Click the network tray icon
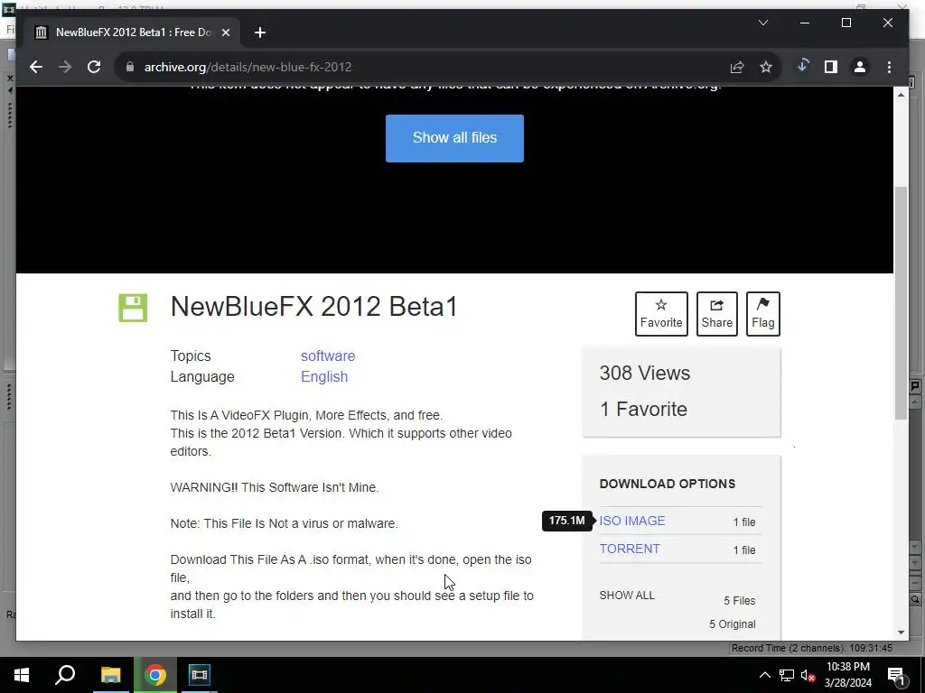925x693 pixels. point(787,675)
